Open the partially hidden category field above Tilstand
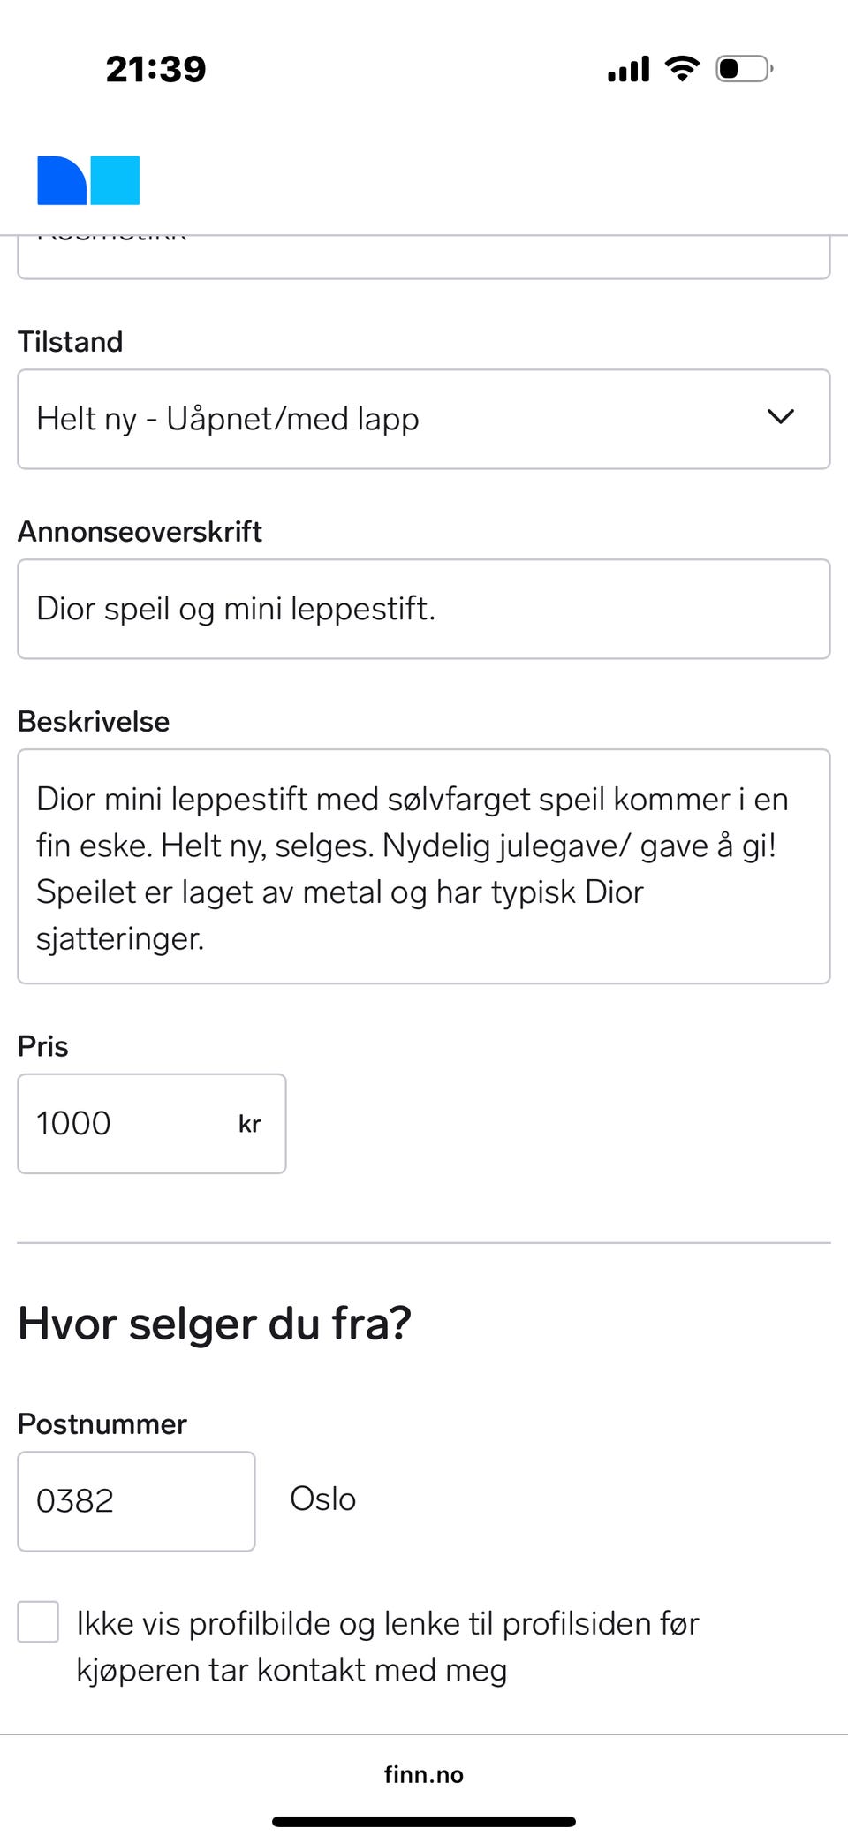 tap(424, 258)
